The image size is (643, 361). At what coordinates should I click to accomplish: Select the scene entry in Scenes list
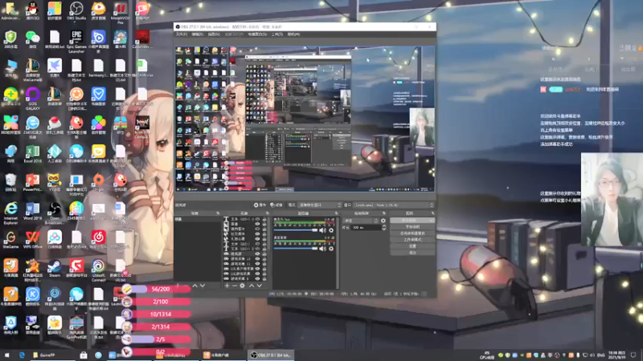pyautogui.click(x=198, y=219)
